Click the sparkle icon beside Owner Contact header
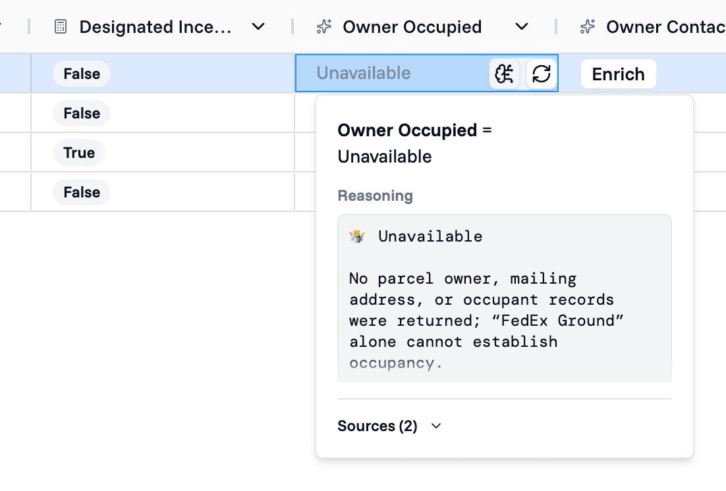Viewport: 726px width, 491px height. point(588,27)
